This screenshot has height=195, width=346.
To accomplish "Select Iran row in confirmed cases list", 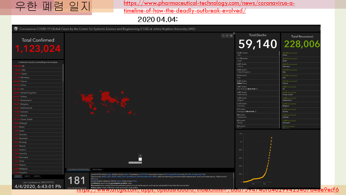I will click(38, 89).
